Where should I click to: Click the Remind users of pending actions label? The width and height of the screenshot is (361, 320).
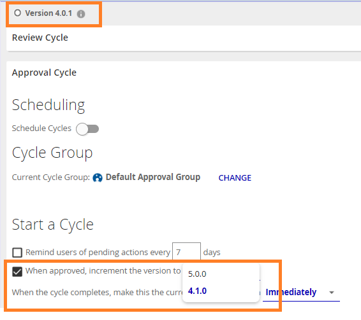click(x=98, y=252)
